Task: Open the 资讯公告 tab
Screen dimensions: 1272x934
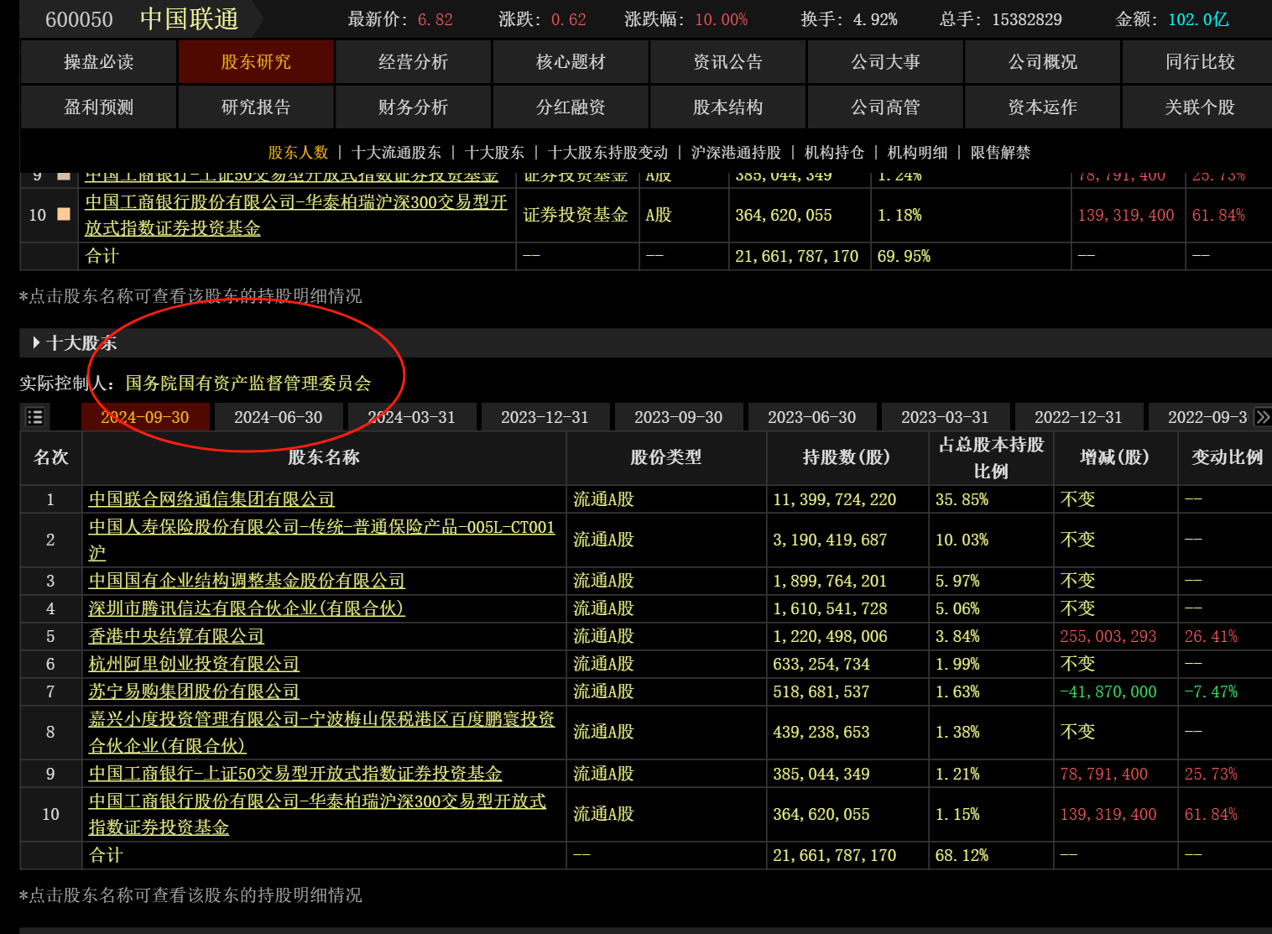Action: tap(728, 62)
